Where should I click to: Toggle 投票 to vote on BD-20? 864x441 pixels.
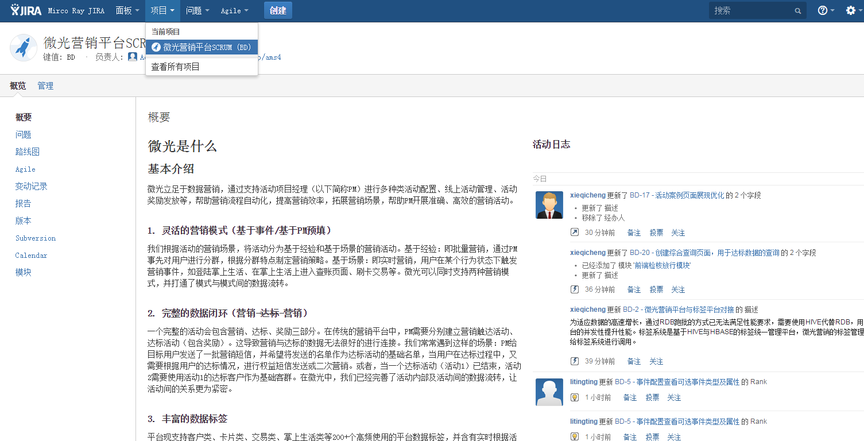pyautogui.click(x=656, y=289)
